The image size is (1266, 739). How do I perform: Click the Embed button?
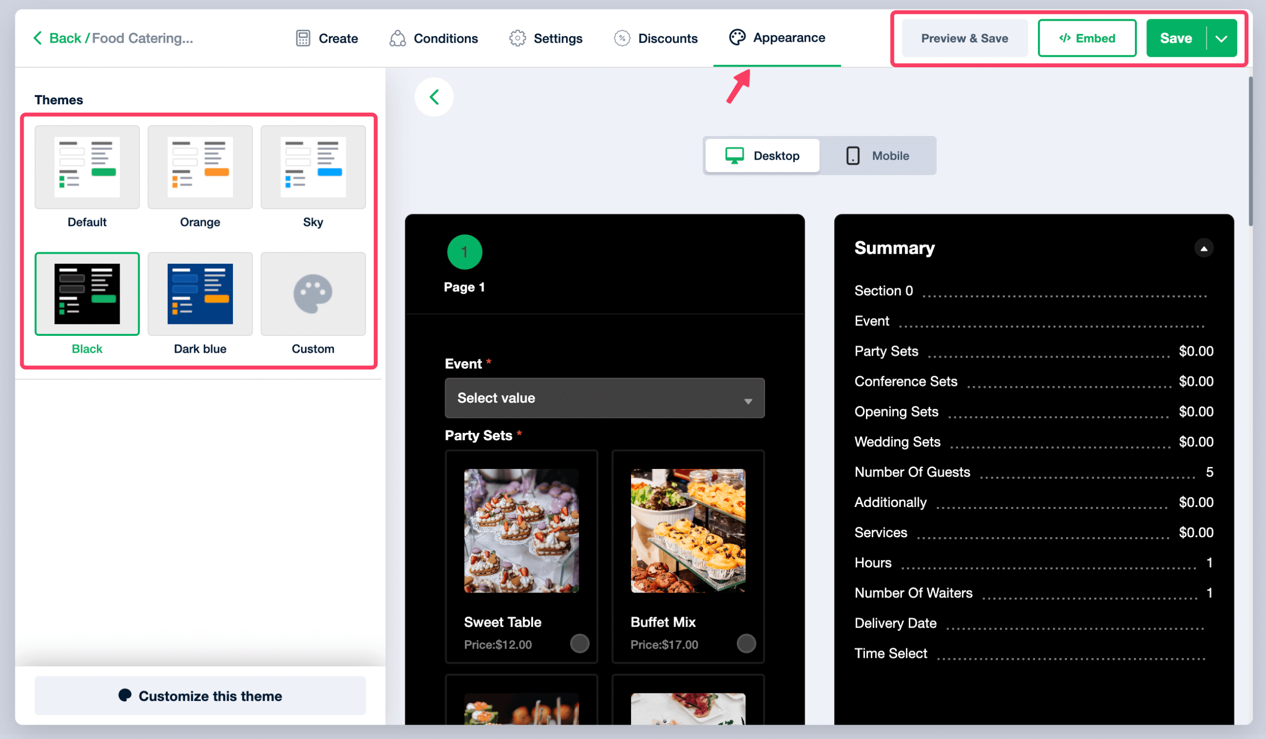1087,38
